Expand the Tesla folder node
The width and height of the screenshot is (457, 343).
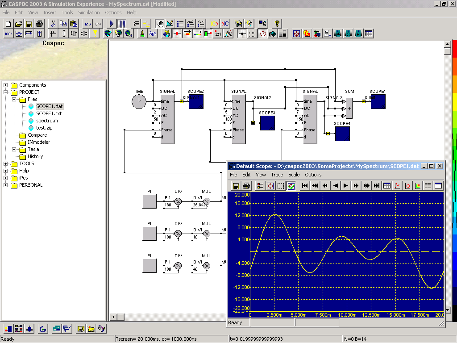[x=14, y=149]
